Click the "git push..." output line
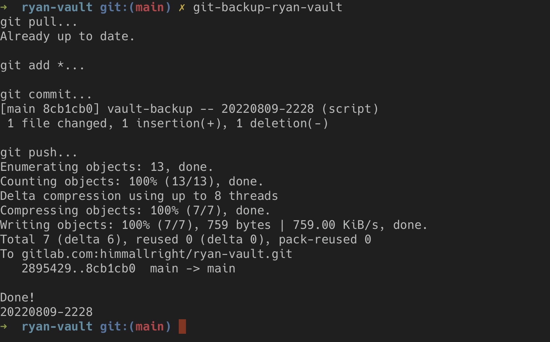550x342 pixels. 39,152
